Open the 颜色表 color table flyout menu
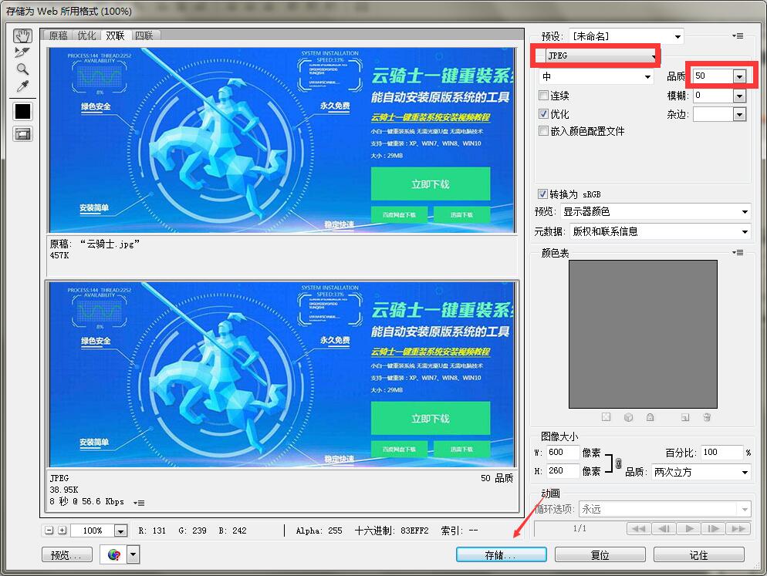This screenshot has height=576, width=767. (738, 253)
